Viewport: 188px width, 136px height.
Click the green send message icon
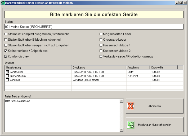pyautogui.click(x=131, y=125)
